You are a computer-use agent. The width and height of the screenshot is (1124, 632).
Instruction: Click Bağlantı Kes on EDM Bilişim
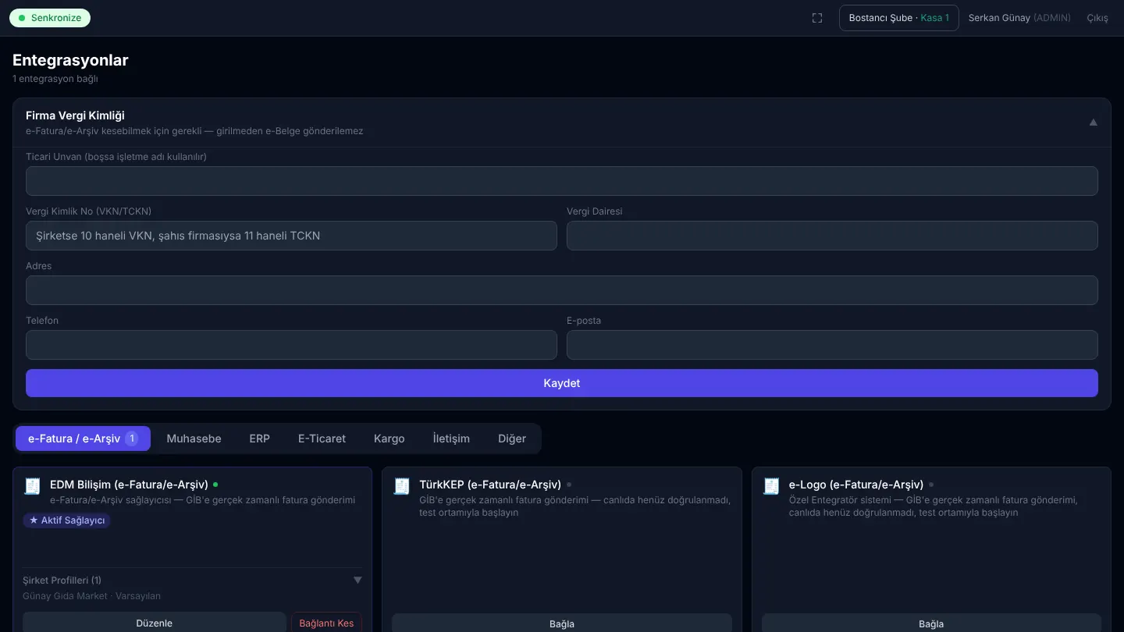pyautogui.click(x=326, y=623)
